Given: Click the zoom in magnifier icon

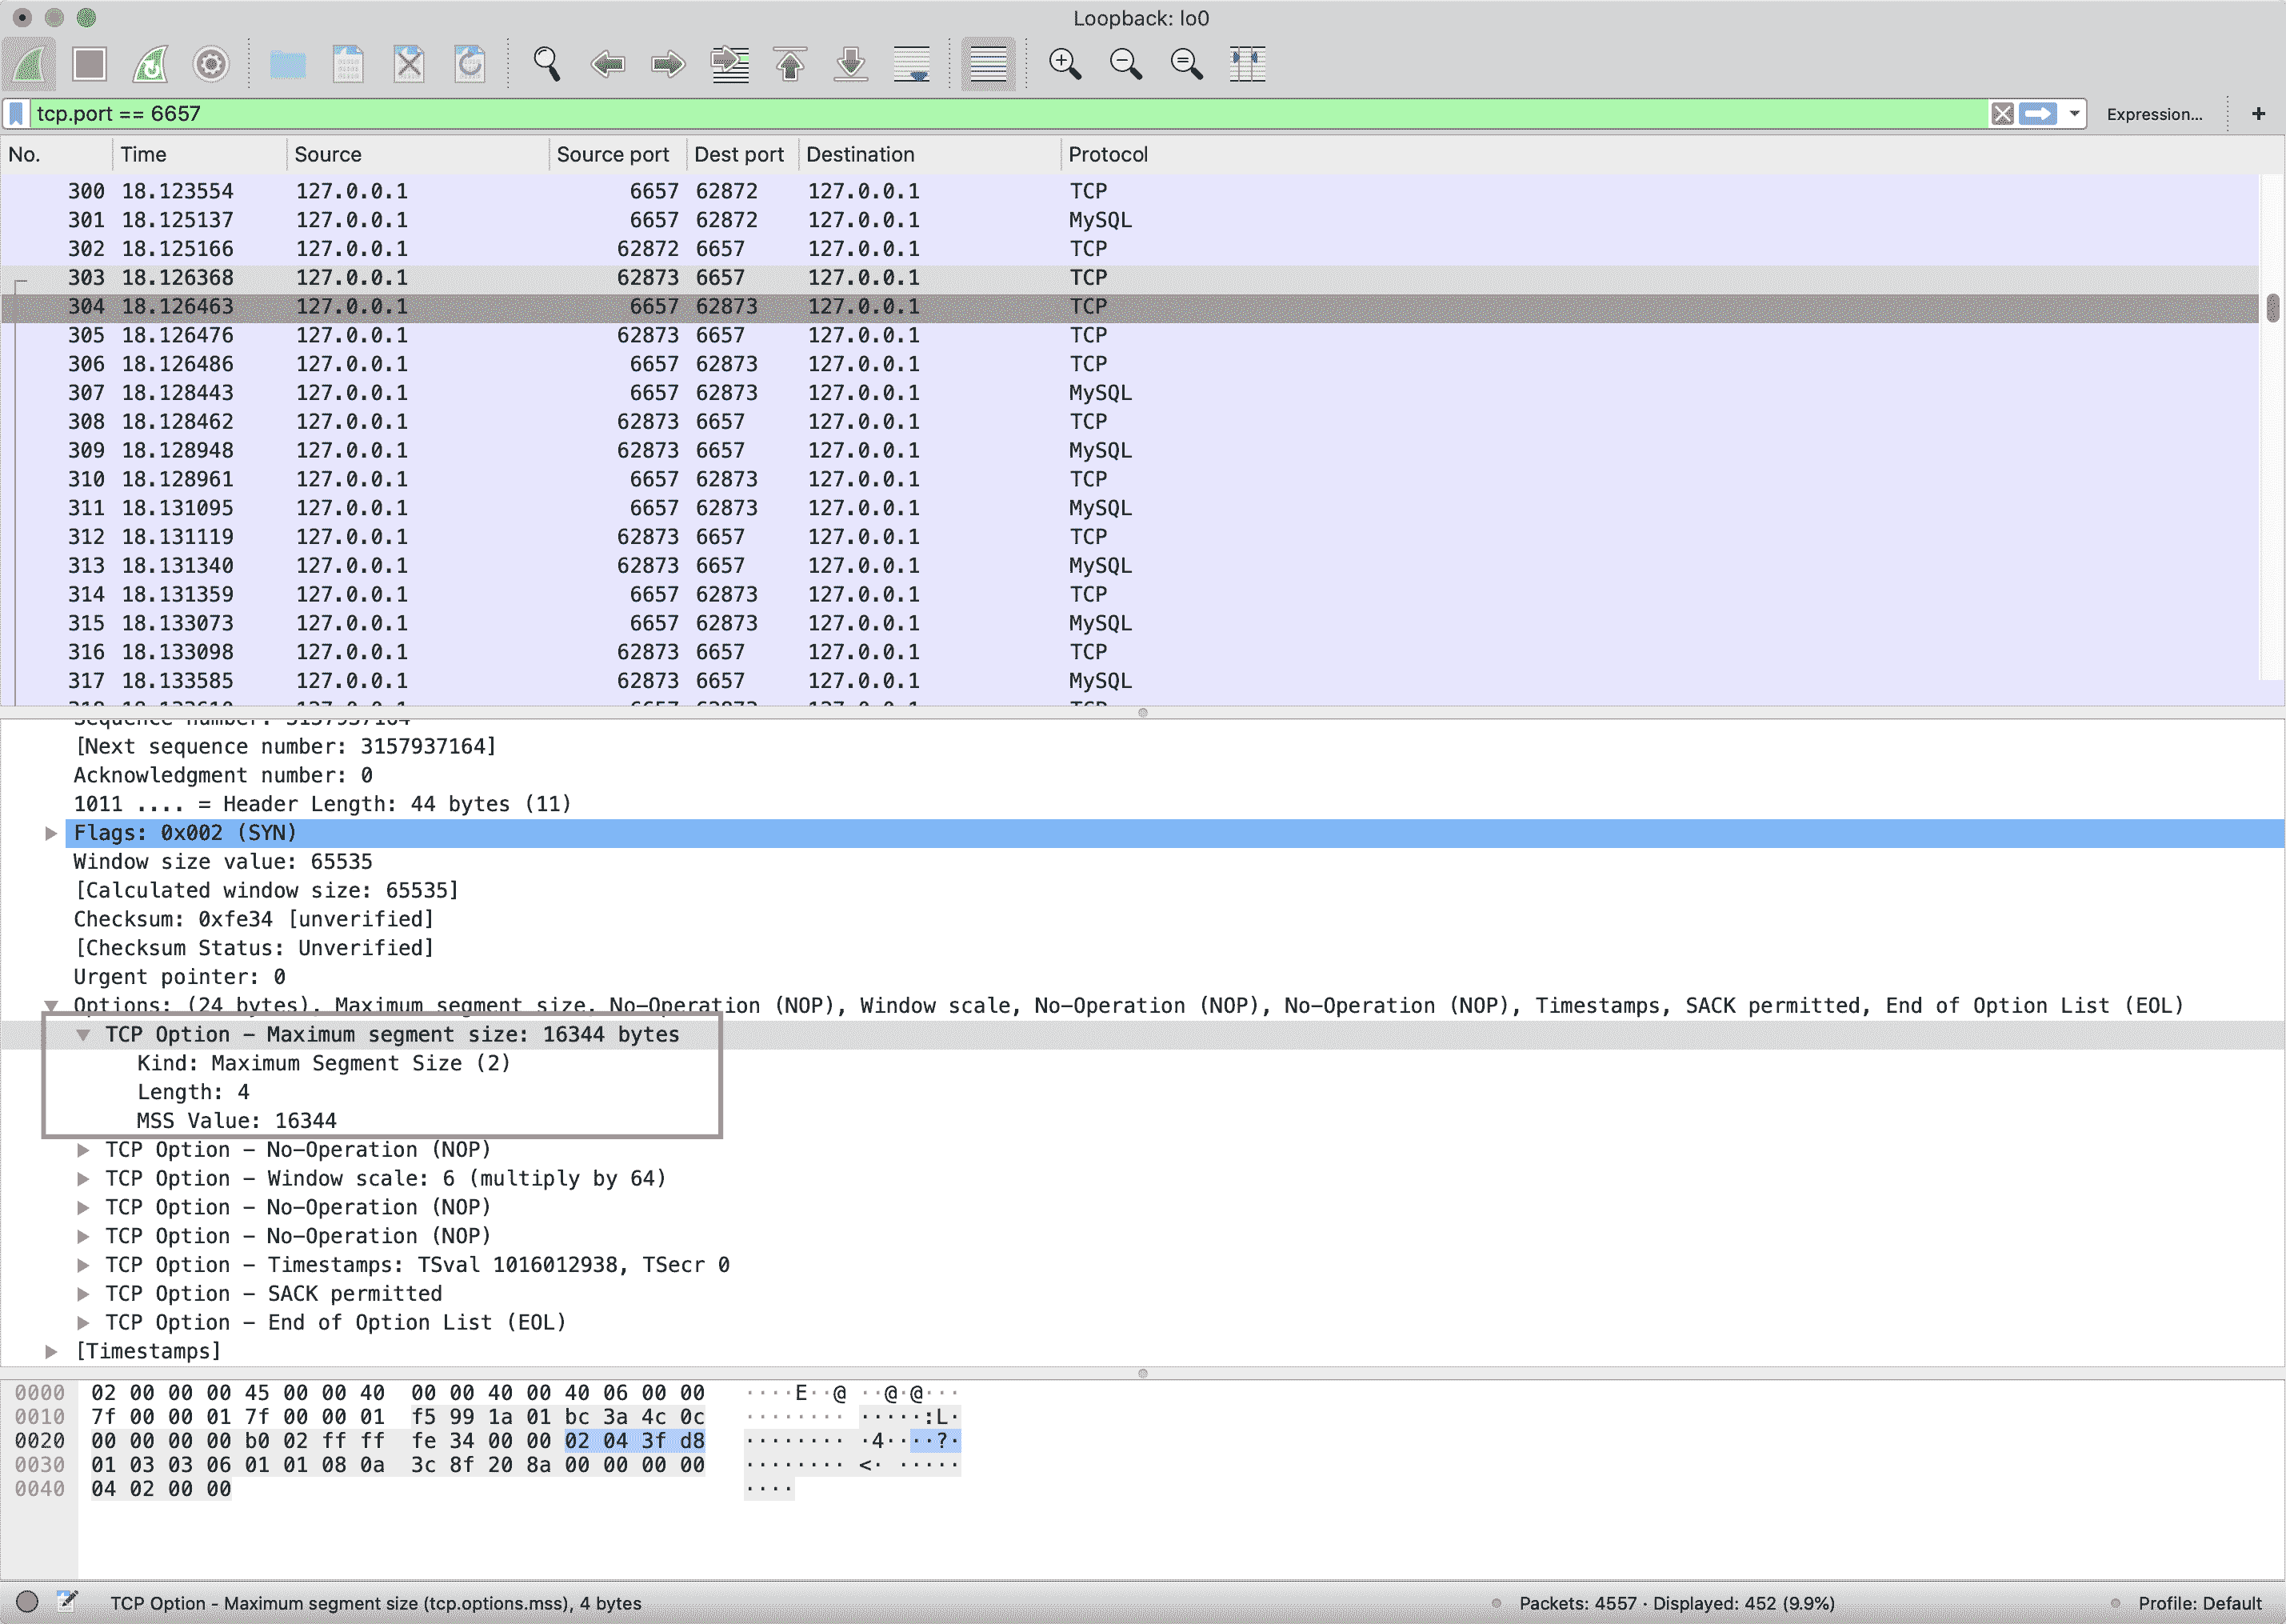Looking at the screenshot, I should pyautogui.click(x=1065, y=65).
